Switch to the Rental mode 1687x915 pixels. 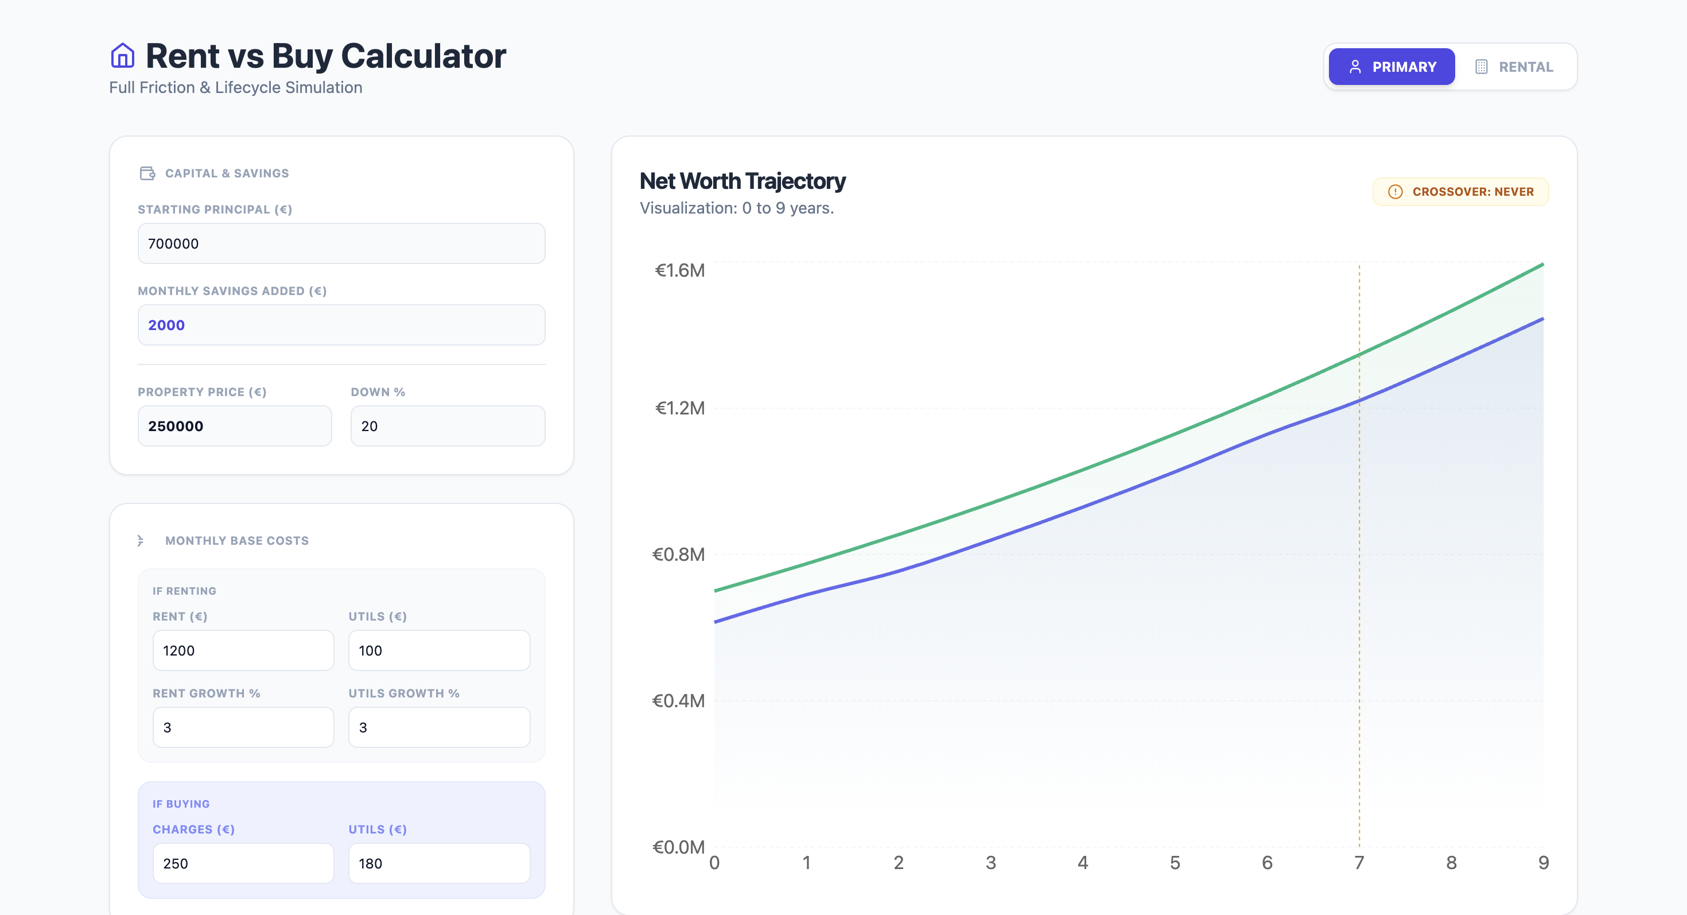pyautogui.click(x=1514, y=67)
